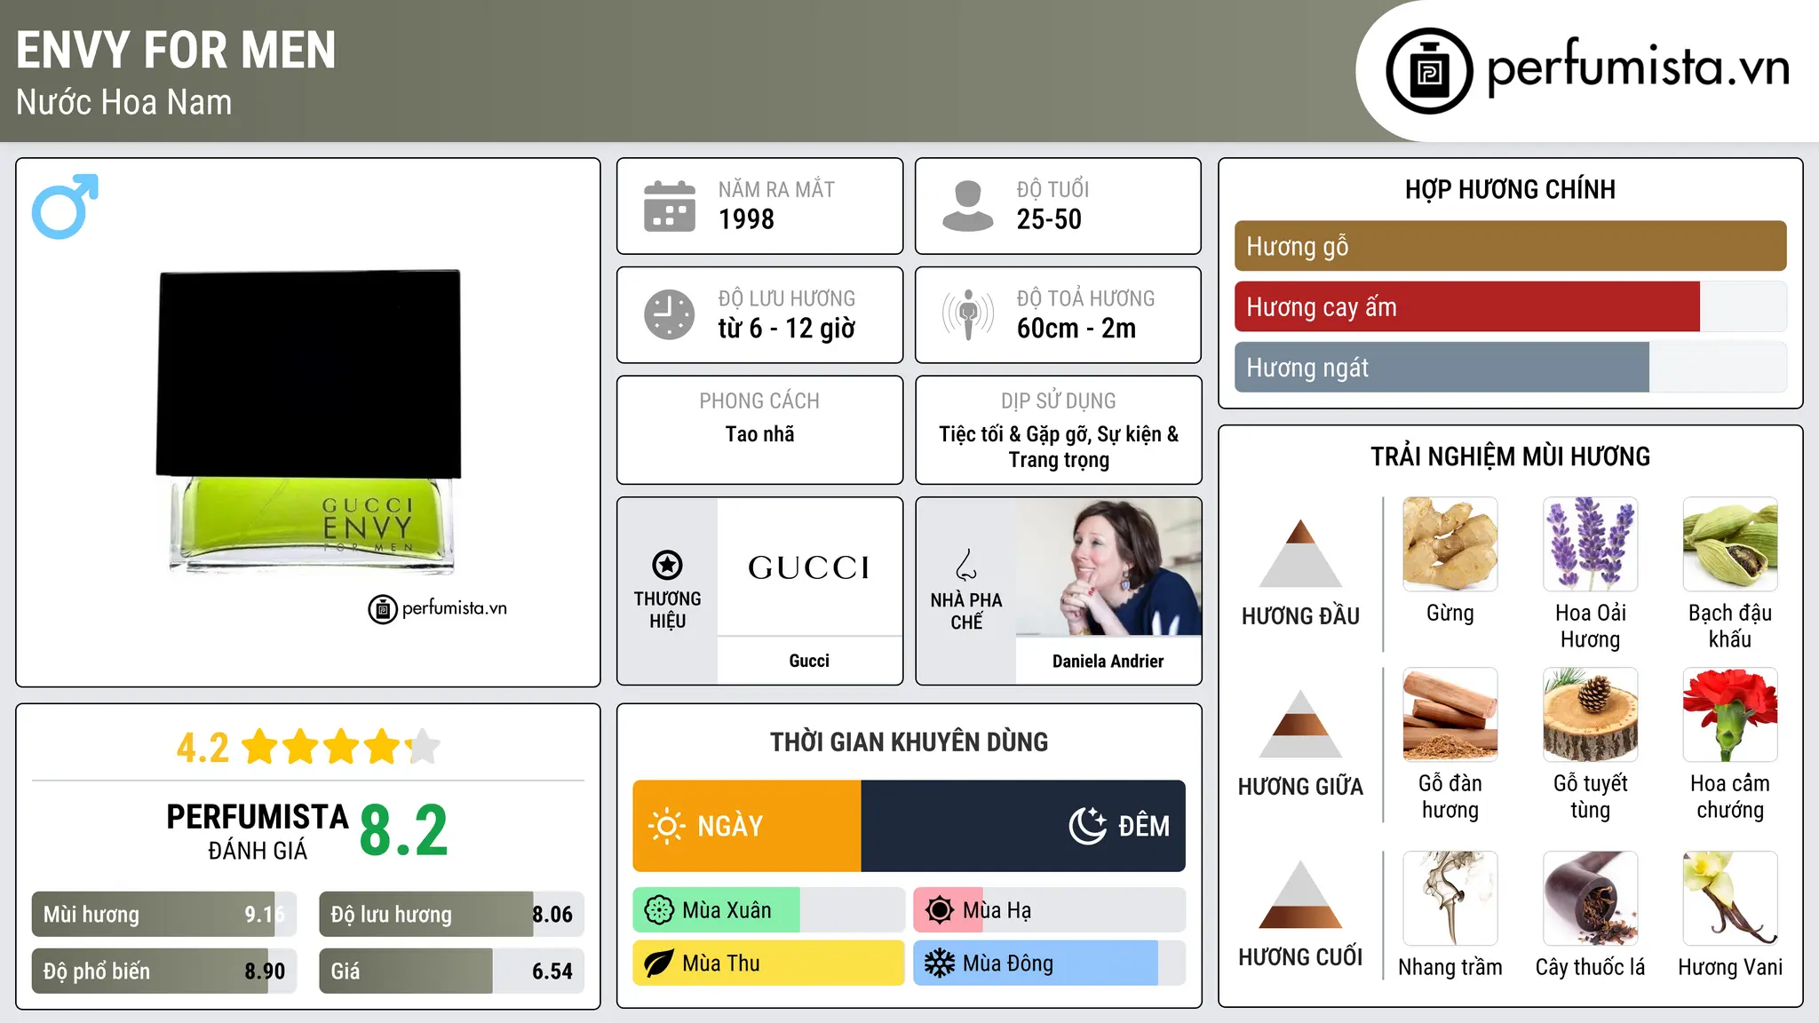Click the Gucci brand name caption
Screen dimensions: 1819x1023
tap(809, 661)
